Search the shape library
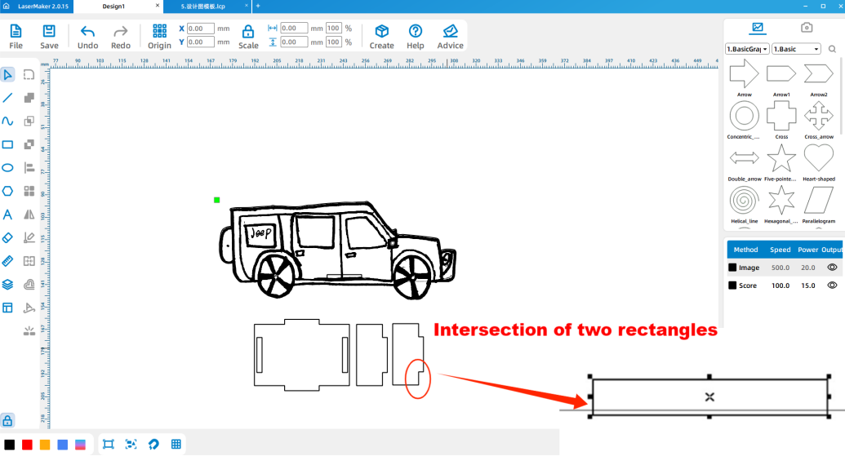Image resolution: width=845 pixels, height=456 pixels. [x=832, y=49]
